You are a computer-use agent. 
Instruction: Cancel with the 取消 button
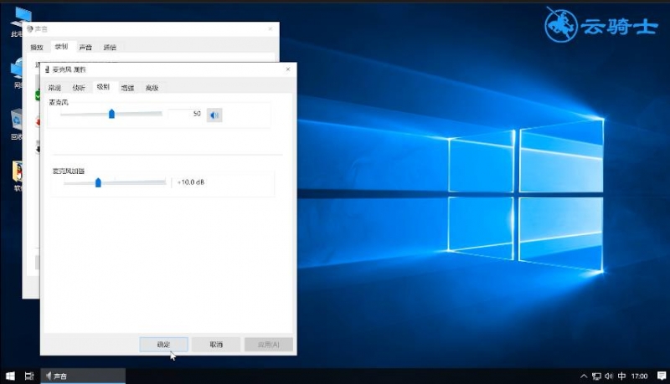pyautogui.click(x=216, y=345)
